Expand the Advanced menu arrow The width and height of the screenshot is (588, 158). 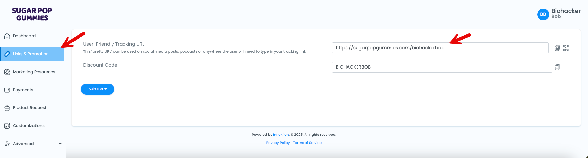point(60,144)
